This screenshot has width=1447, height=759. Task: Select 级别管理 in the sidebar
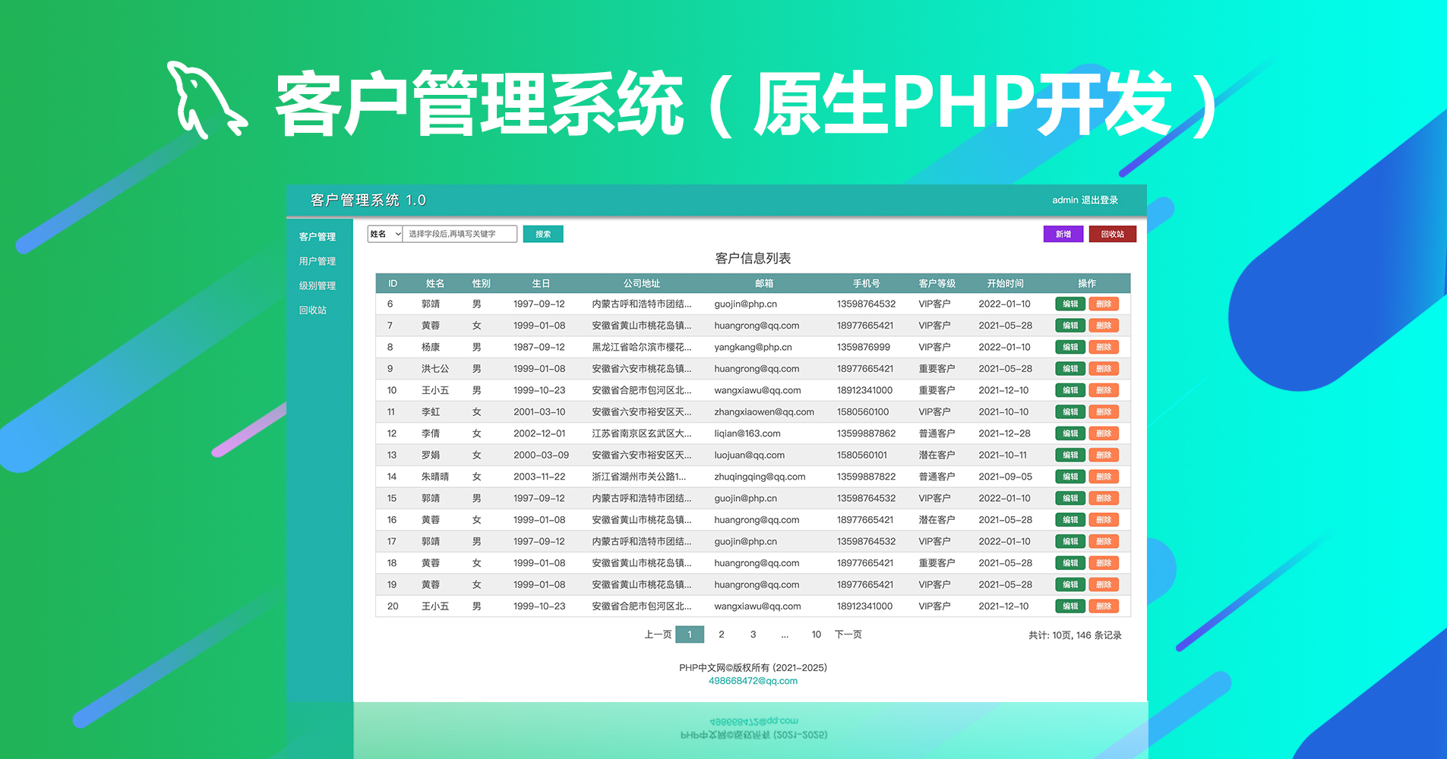point(318,285)
